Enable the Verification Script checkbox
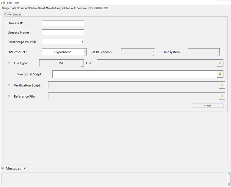Screen dimensions: 231x187 pos(9,85)
